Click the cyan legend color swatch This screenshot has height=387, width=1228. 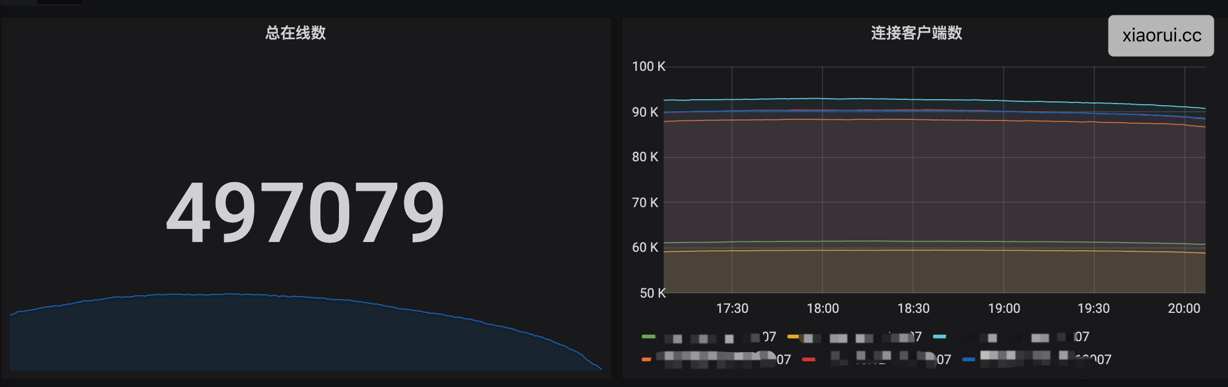point(939,337)
